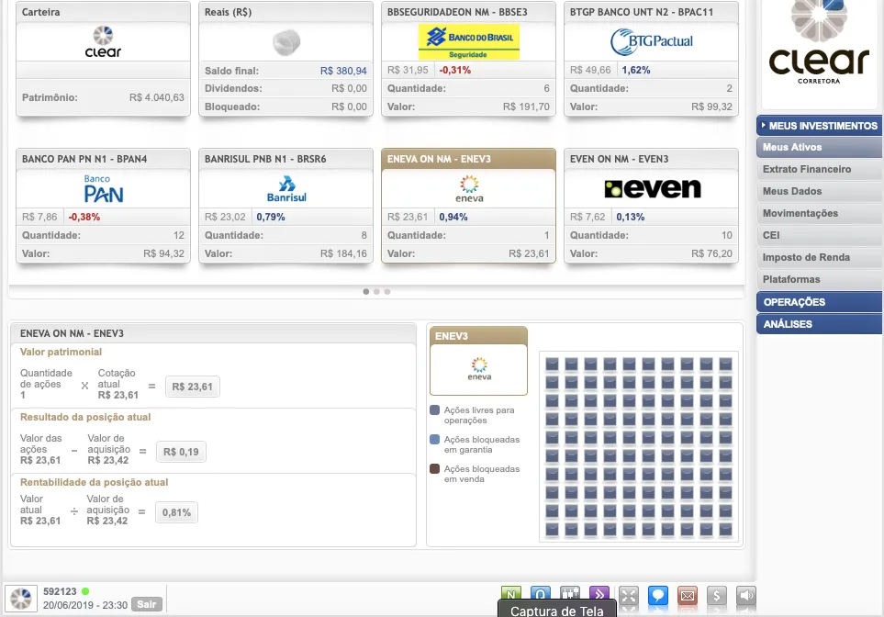Select Imposto de Renda menu item
The width and height of the screenshot is (884, 617).
[807, 258]
